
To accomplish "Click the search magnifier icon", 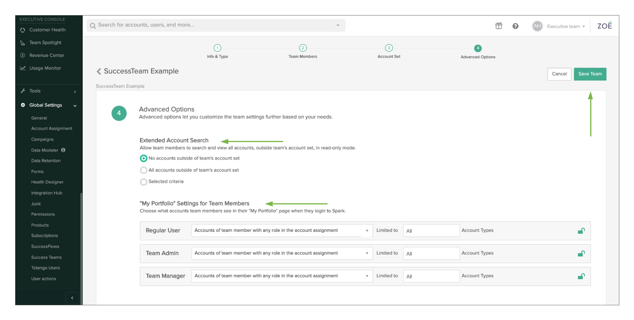I will [x=93, y=26].
